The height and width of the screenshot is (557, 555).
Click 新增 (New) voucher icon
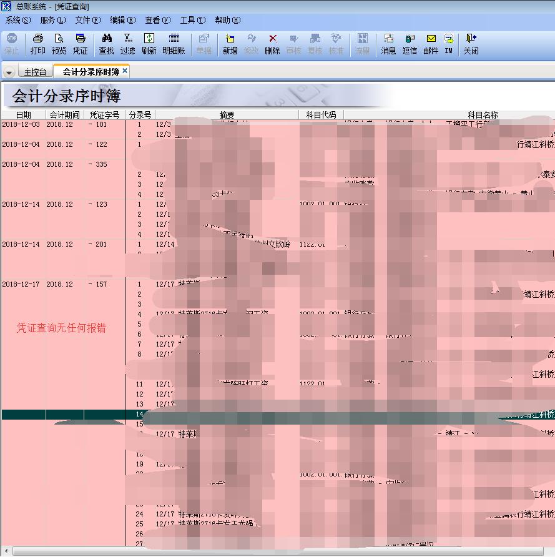click(x=230, y=44)
